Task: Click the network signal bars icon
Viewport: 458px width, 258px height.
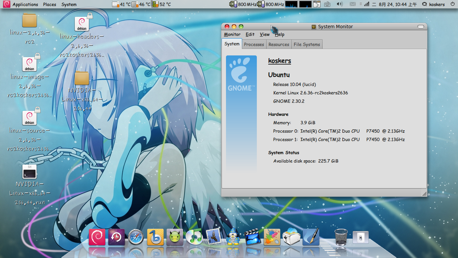Action: pyautogui.click(x=366, y=4)
